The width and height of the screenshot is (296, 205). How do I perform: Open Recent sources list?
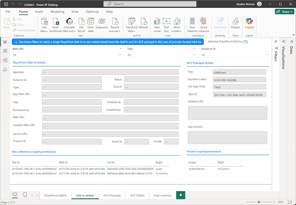point(115,25)
